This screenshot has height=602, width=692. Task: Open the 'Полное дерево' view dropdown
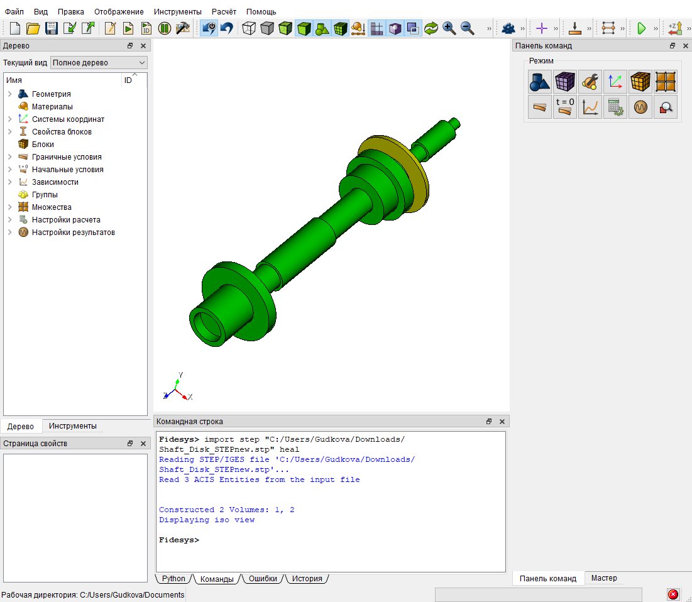tap(99, 63)
